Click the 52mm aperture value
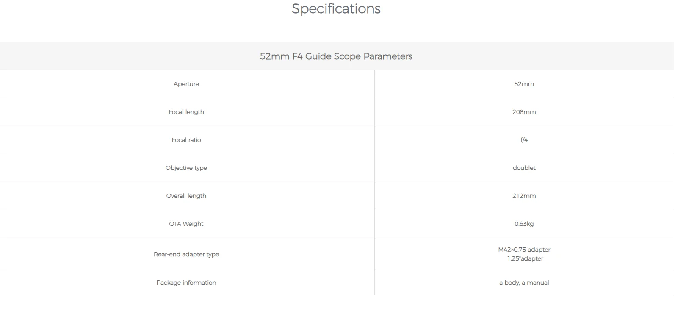The image size is (675, 311). (x=524, y=84)
